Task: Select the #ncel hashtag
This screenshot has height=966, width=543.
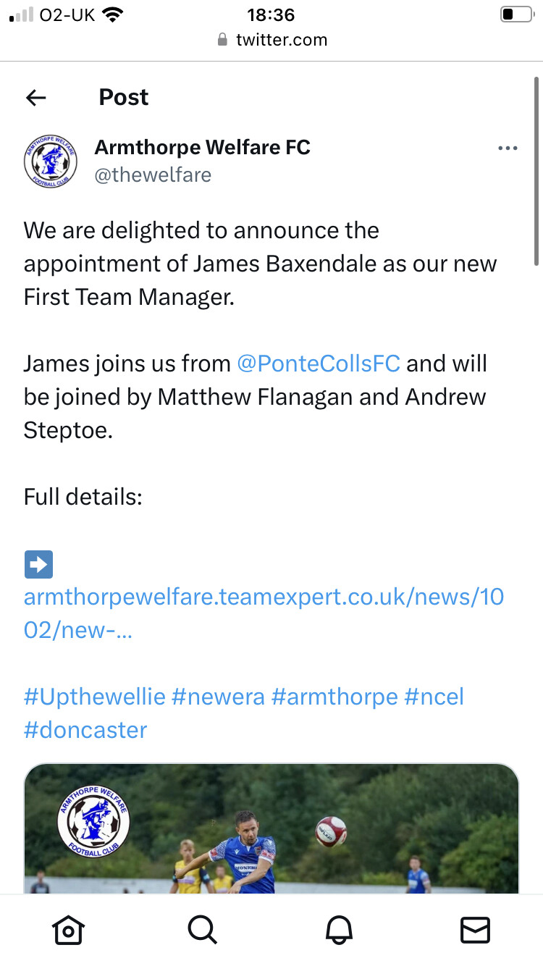Action: (434, 697)
